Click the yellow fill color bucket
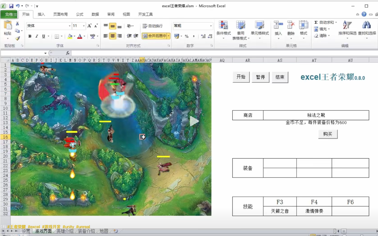 point(70,36)
